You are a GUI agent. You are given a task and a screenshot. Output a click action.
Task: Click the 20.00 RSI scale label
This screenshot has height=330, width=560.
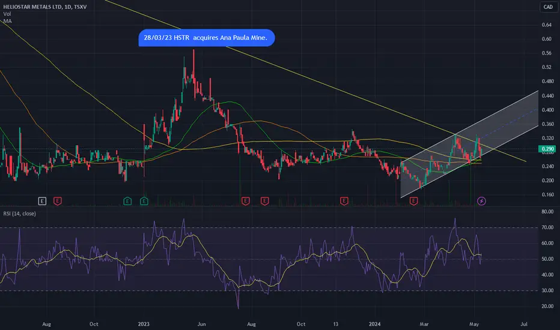547,307
